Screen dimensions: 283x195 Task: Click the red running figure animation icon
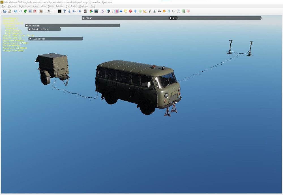coord(35,11)
